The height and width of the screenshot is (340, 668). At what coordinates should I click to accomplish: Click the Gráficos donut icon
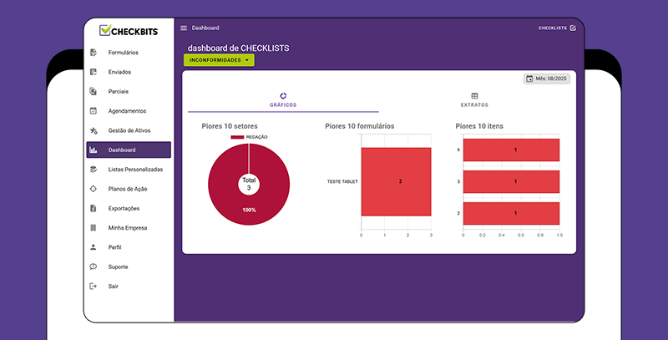point(283,96)
